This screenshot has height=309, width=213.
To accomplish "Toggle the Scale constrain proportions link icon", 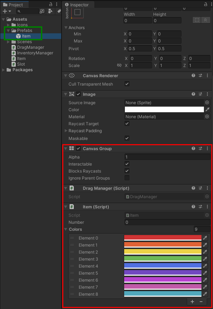I will [x=119, y=66].
